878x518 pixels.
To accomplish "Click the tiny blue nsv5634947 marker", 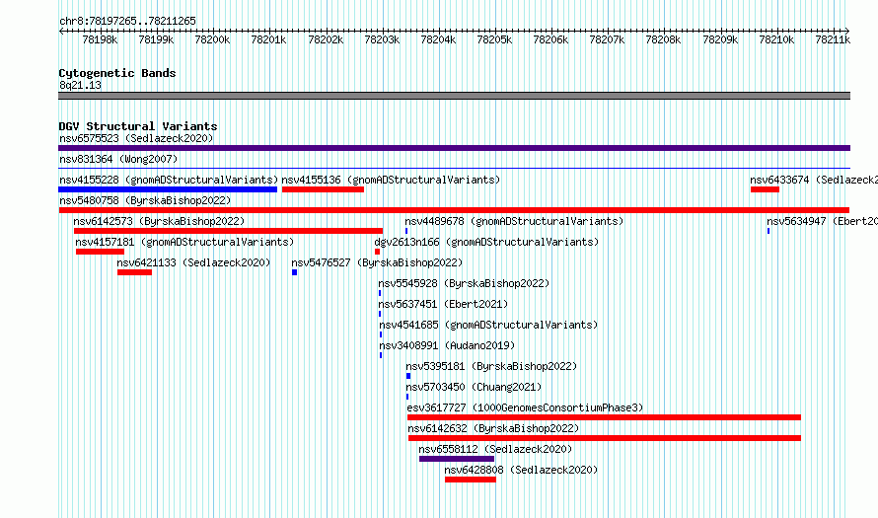I will pyautogui.click(x=768, y=231).
